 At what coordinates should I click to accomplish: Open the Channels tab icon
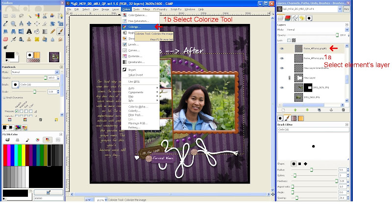tap(288, 18)
